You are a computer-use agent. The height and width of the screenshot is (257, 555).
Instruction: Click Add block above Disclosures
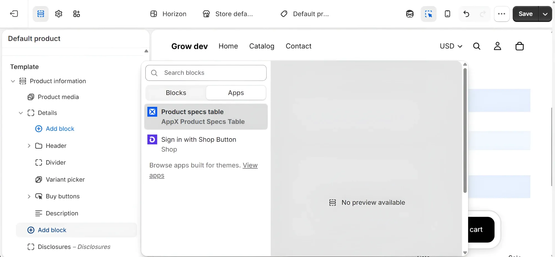click(77, 230)
